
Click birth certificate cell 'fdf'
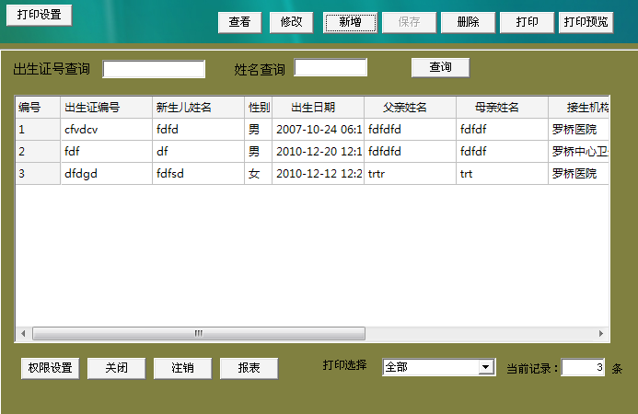(x=106, y=151)
